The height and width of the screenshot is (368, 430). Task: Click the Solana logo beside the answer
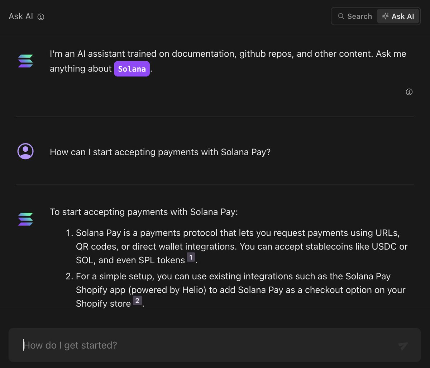25,219
